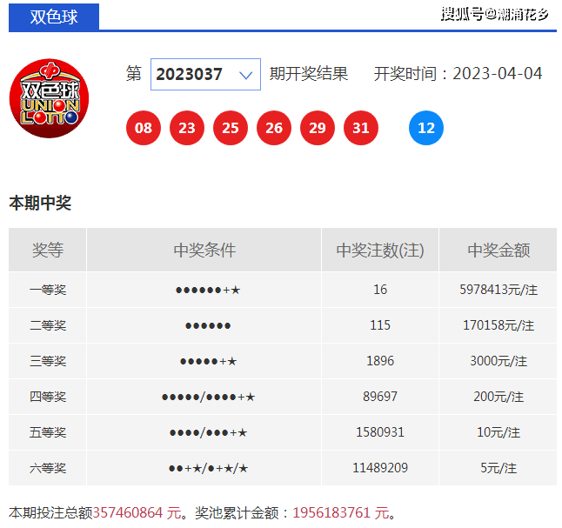Click first prize winner count 16

coord(380,290)
